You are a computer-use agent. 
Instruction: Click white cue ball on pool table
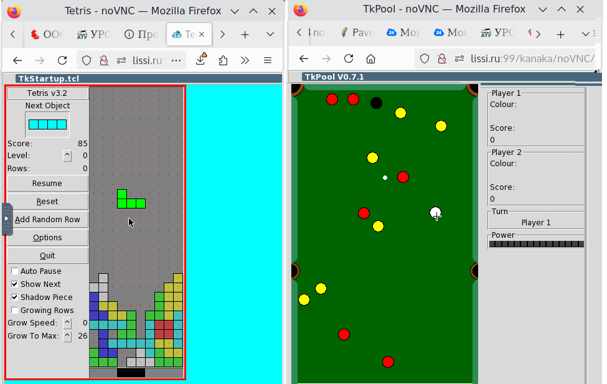(x=436, y=213)
